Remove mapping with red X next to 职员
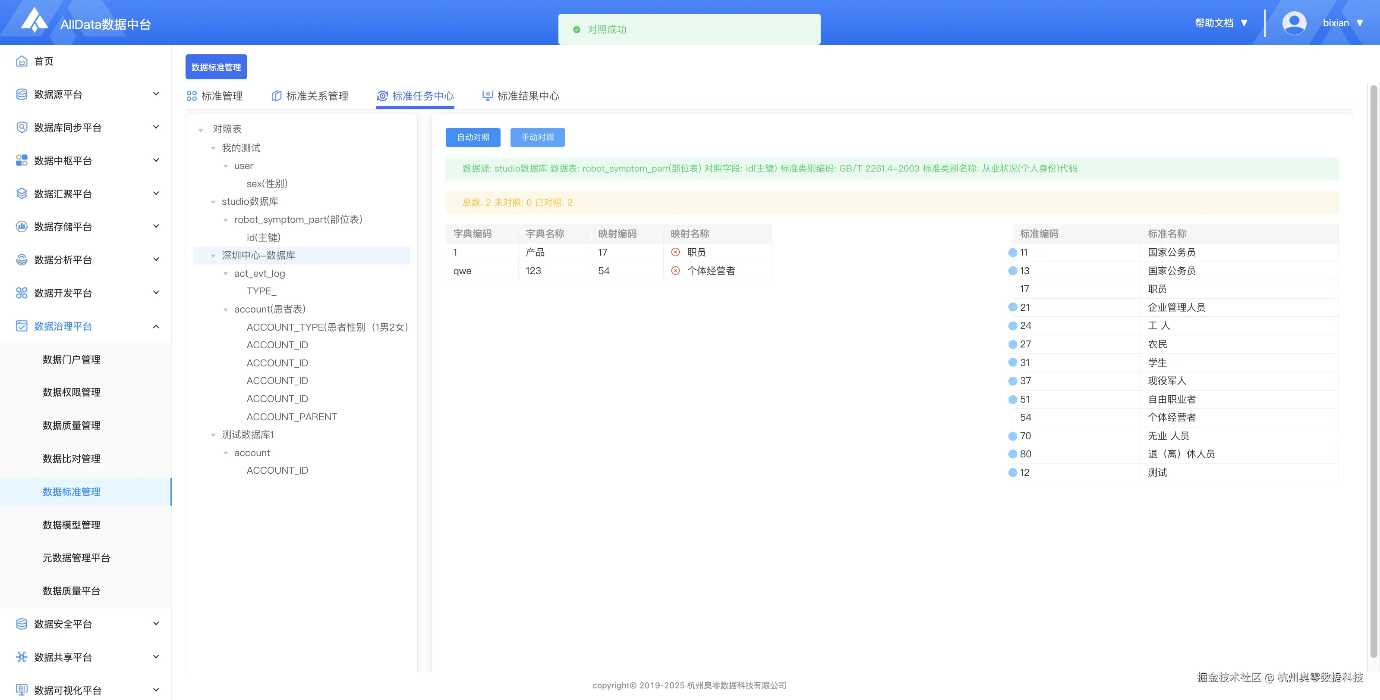The image size is (1380, 700). point(675,252)
